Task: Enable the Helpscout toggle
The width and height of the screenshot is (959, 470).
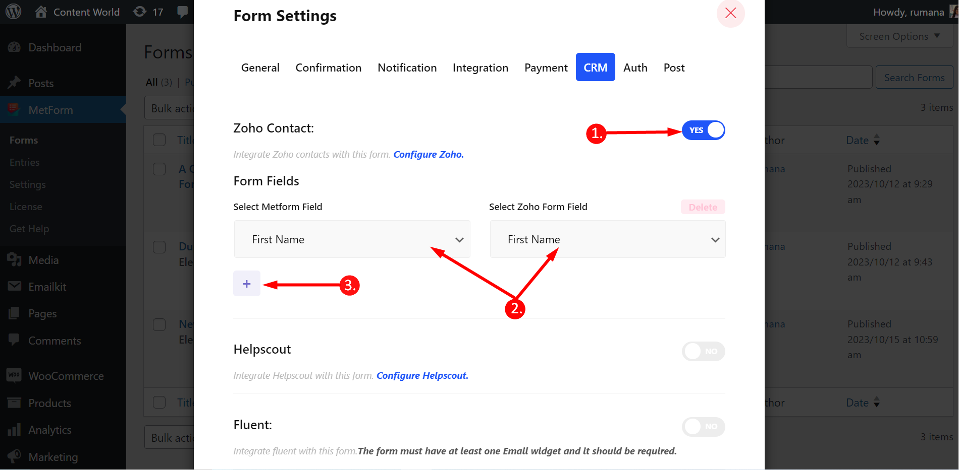Action: 703,351
